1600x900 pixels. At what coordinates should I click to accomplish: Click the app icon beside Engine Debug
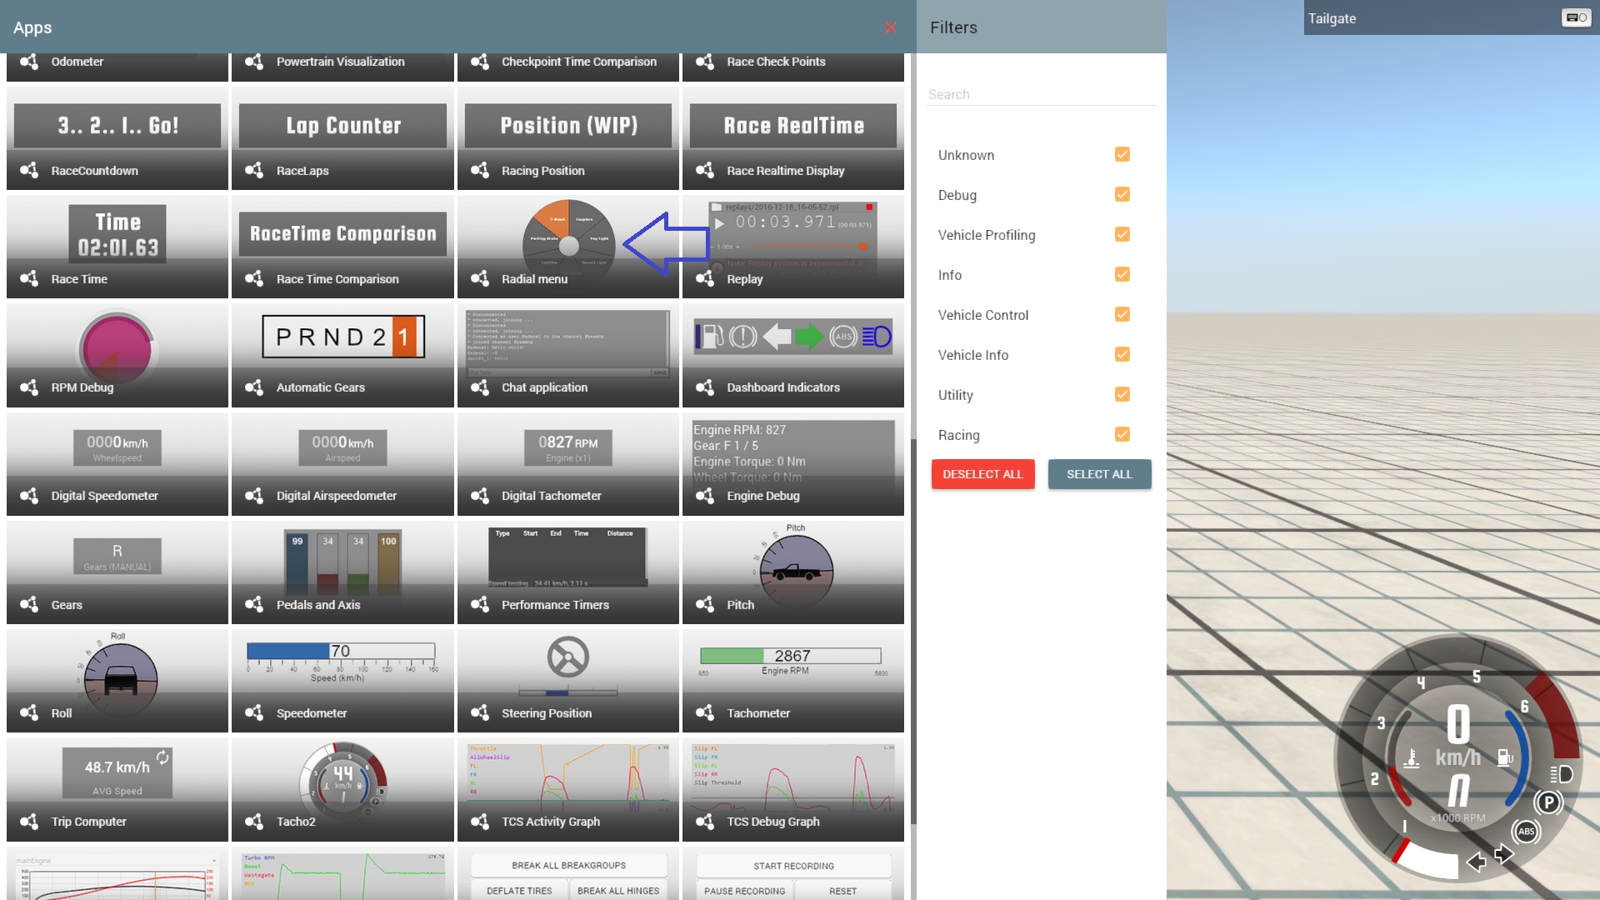click(704, 495)
